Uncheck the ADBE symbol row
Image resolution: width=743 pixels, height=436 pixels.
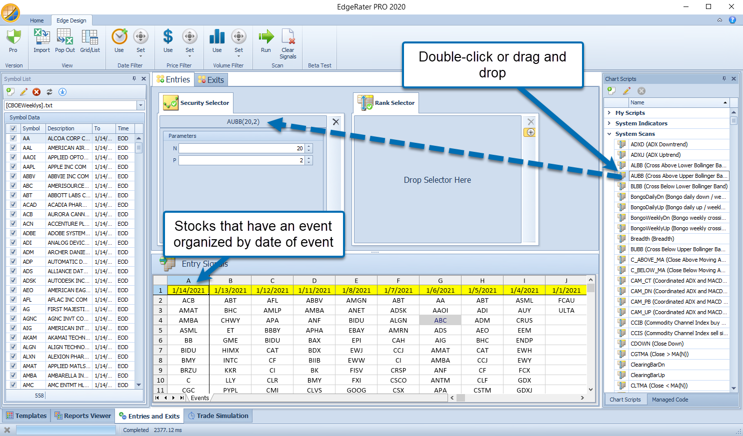[x=13, y=233]
